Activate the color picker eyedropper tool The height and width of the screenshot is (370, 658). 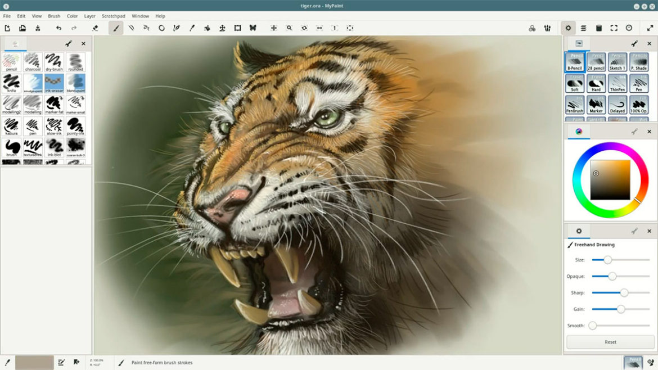tap(192, 28)
